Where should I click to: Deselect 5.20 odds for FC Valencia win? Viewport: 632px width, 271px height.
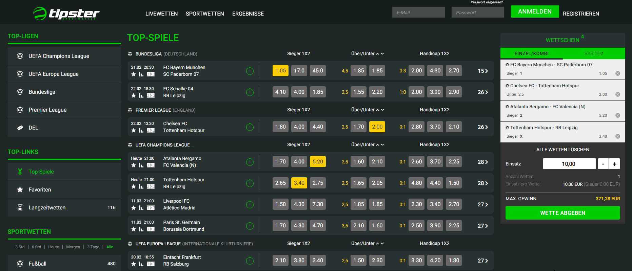point(318,162)
